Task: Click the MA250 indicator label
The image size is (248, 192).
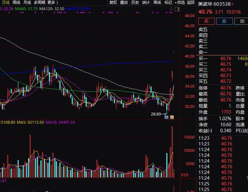Action: tap(78, 9)
